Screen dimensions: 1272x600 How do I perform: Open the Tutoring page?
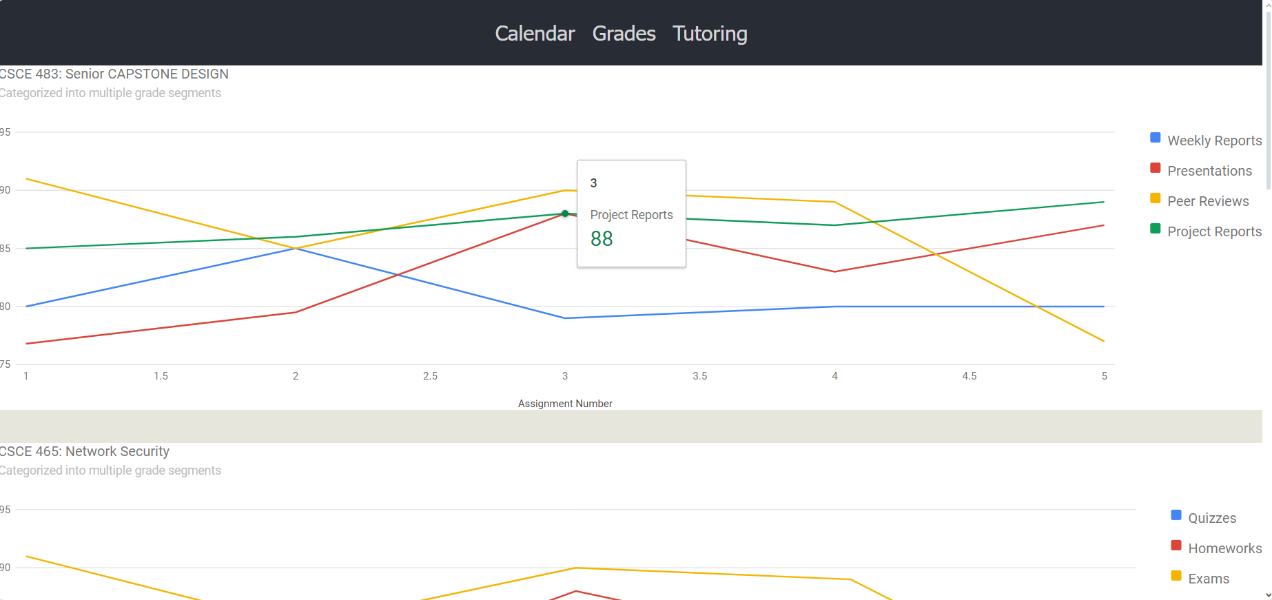pyautogui.click(x=710, y=33)
